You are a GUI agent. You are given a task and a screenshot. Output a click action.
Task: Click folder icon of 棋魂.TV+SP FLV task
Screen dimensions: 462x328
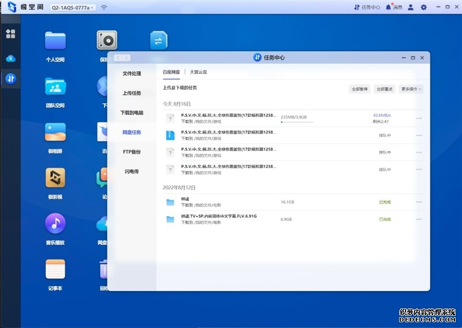click(170, 219)
